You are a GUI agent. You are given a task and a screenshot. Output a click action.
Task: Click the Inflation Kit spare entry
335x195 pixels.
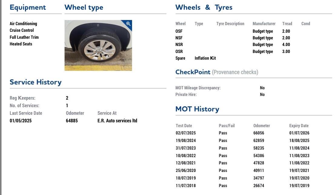(205, 58)
